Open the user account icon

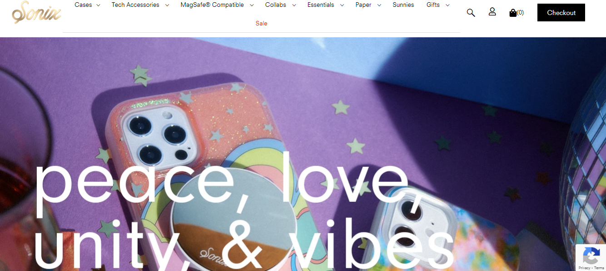[x=492, y=12]
